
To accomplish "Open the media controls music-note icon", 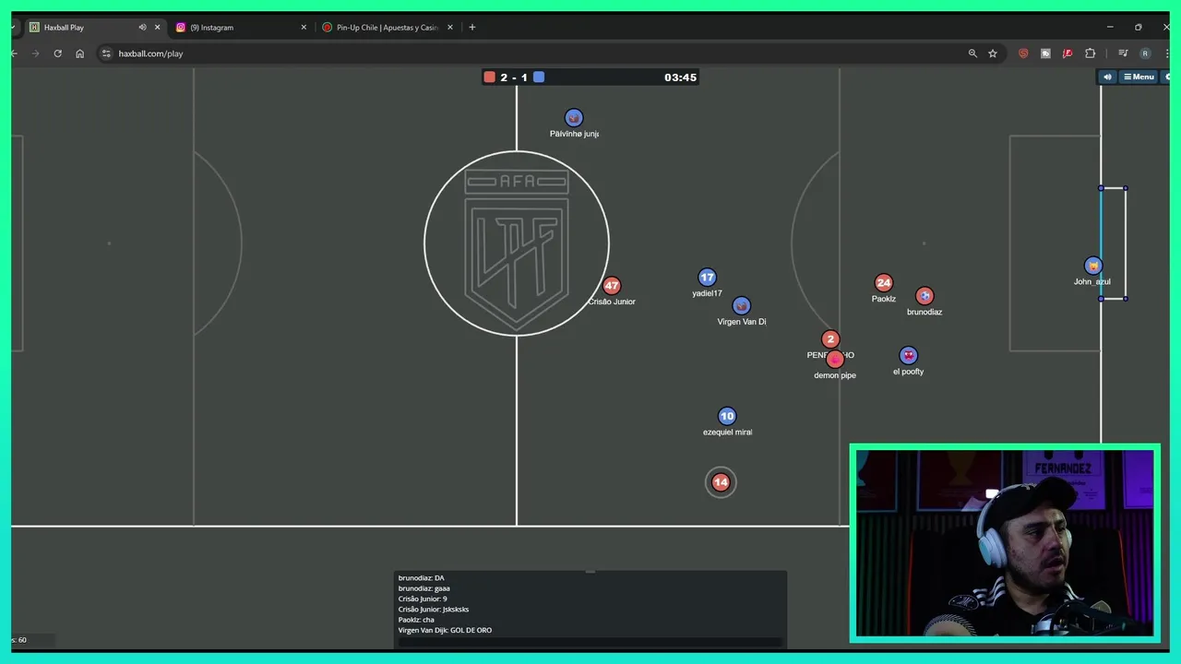I will click(1123, 53).
